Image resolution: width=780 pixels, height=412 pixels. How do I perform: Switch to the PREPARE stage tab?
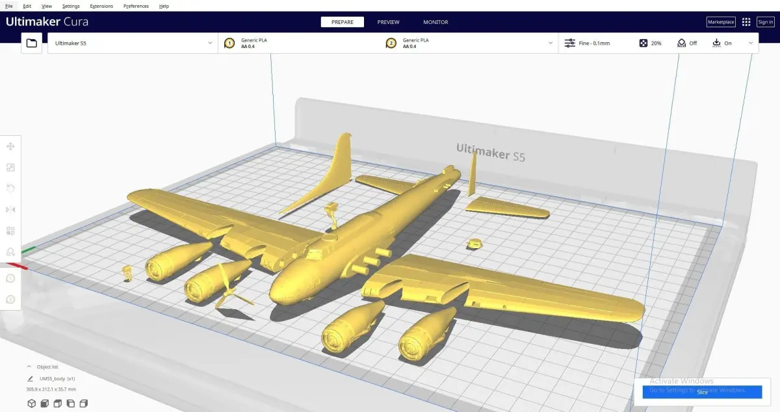343,22
